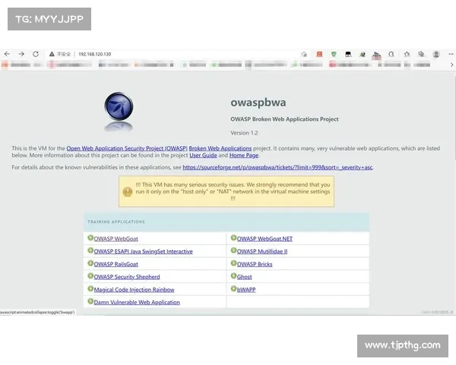Image resolution: width=456 pixels, height=365 pixels.
Task: Add this page to favorites from address bar
Action: tap(304, 54)
